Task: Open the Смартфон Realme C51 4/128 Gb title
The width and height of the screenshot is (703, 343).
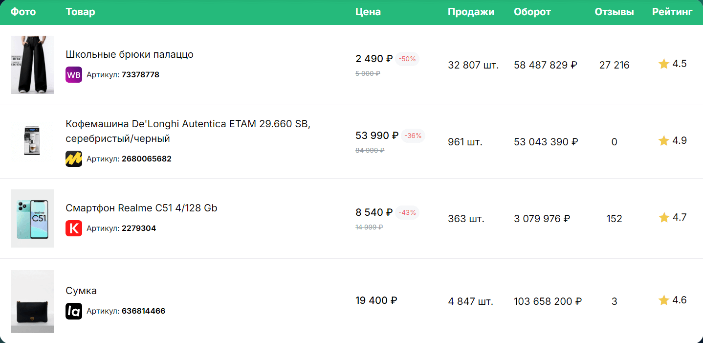Action: (141, 208)
